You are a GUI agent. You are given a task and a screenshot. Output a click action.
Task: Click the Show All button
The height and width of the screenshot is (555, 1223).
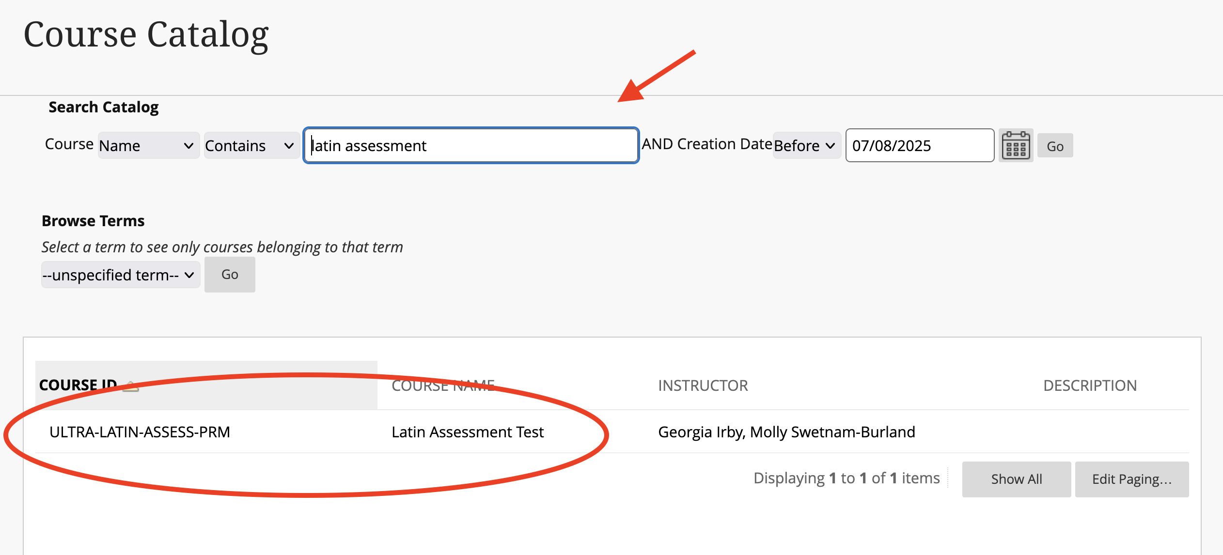click(x=1016, y=479)
